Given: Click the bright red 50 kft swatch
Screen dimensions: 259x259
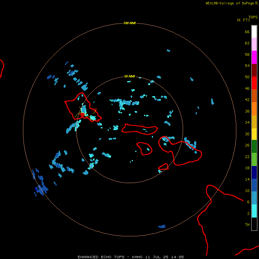Looking at the screenshot, I should (254, 83).
